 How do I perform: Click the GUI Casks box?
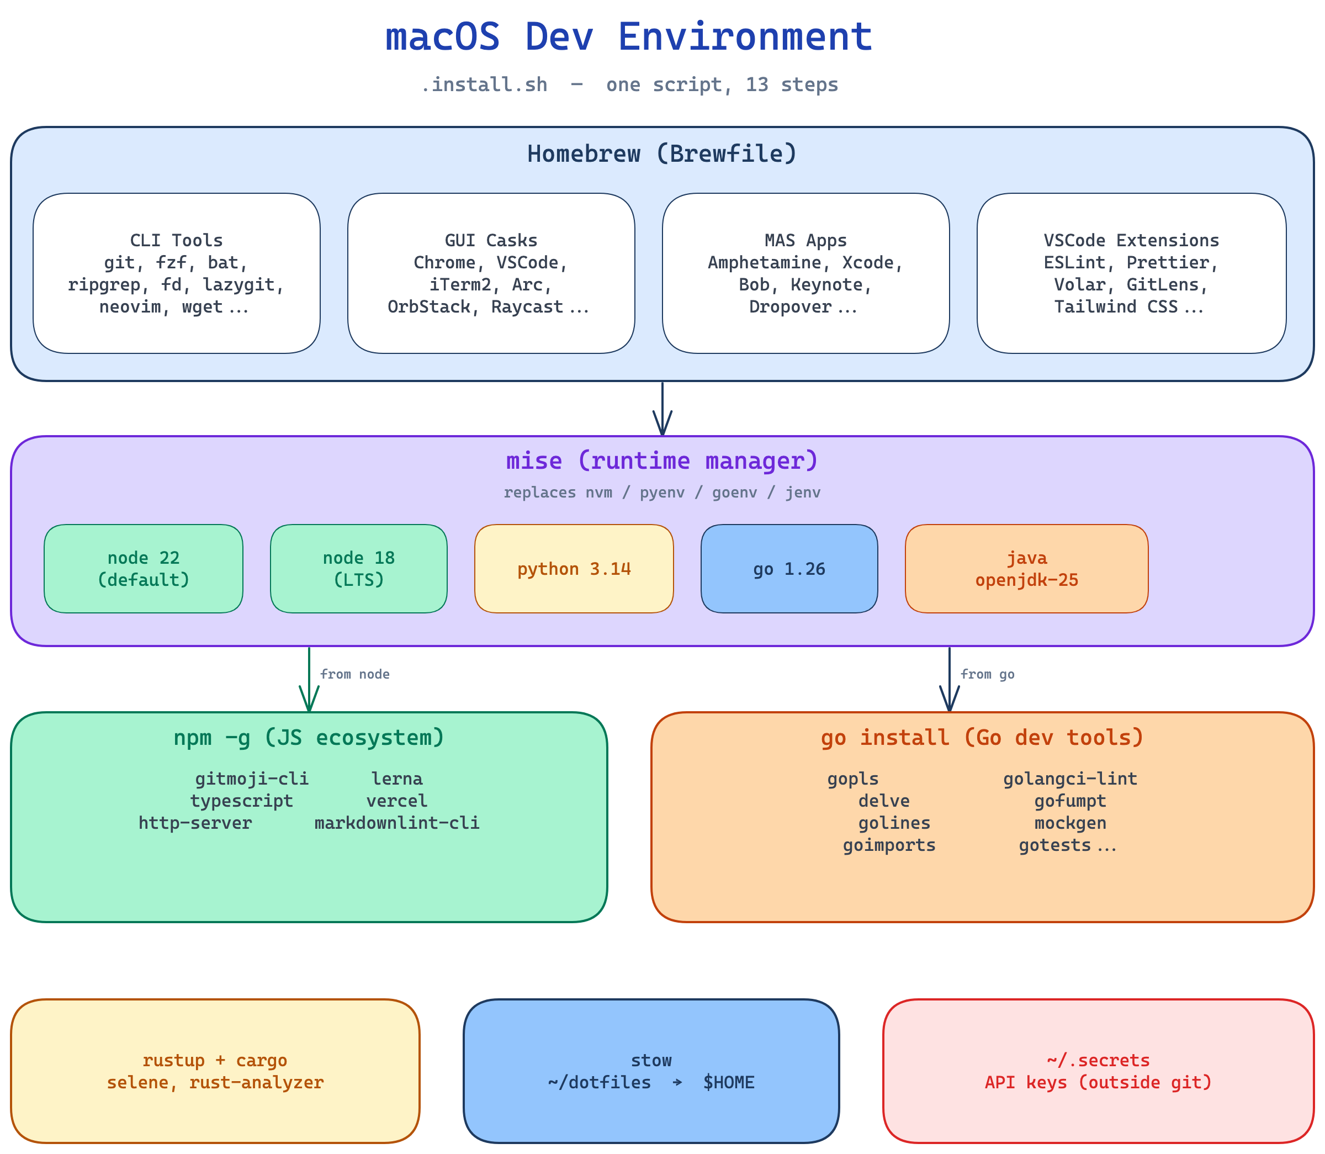pos(491,273)
